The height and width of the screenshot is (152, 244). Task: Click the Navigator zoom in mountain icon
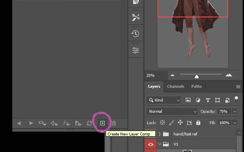(229, 75)
